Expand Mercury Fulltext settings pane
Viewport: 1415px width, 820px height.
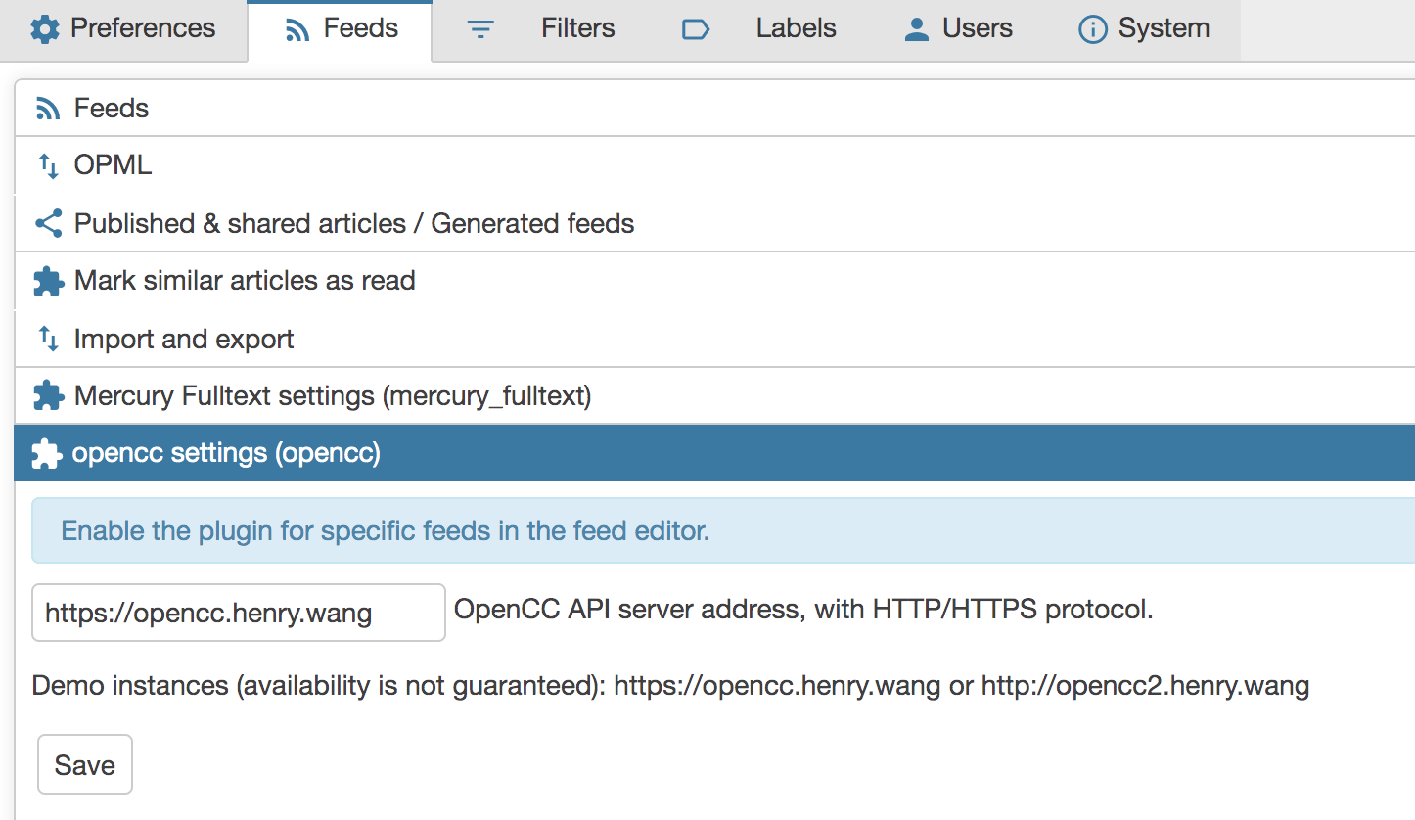tap(715, 396)
